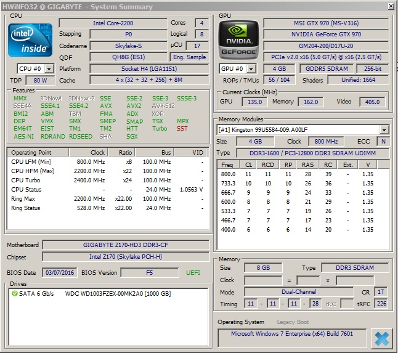
Task: Click the tRFC 226 value
Action: 381,304
